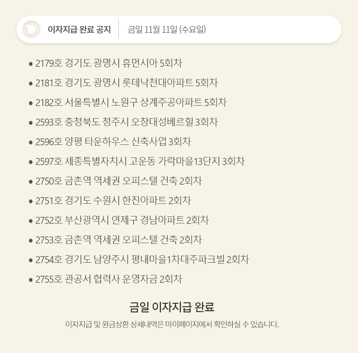Click the date 금일 11월 11일 (수요일)
The image size is (358, 353).
tap(166, 30)
